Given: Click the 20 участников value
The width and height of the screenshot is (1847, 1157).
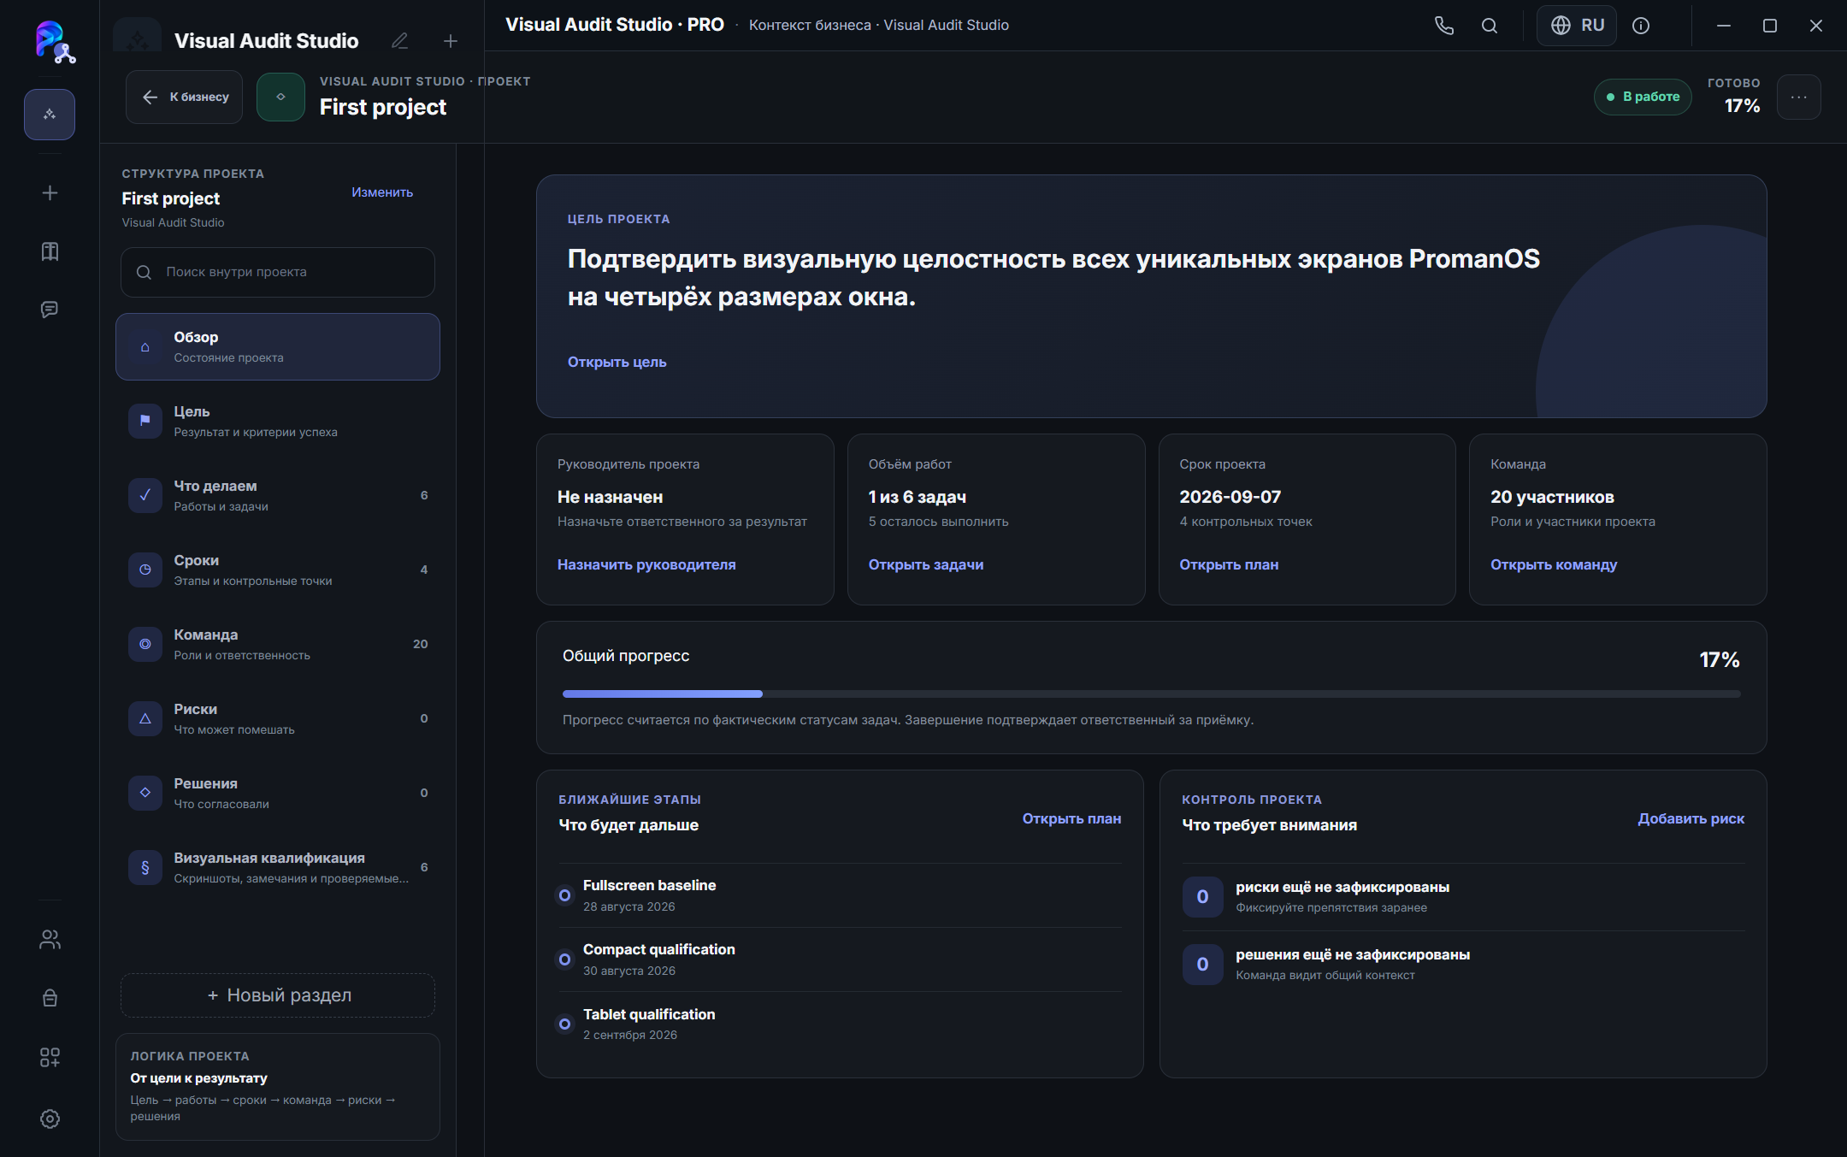Looking at the screenshot, I should (x=1552, y=497).
